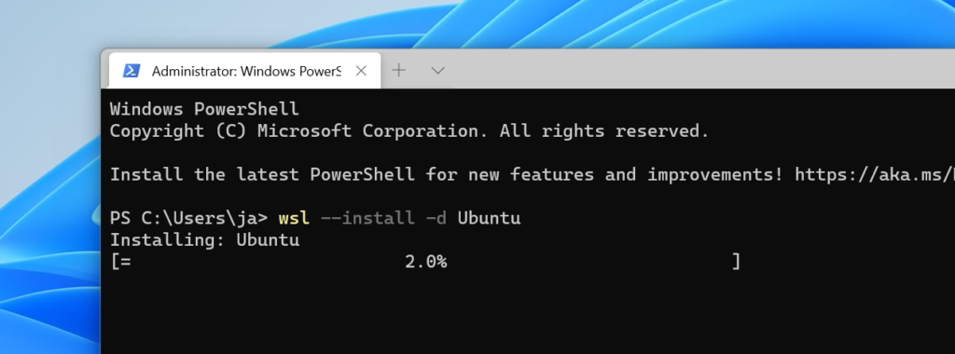Click the '-d' flag in the command
The height and width of the screenshot is (354, 955).
[x=436, y=218]
